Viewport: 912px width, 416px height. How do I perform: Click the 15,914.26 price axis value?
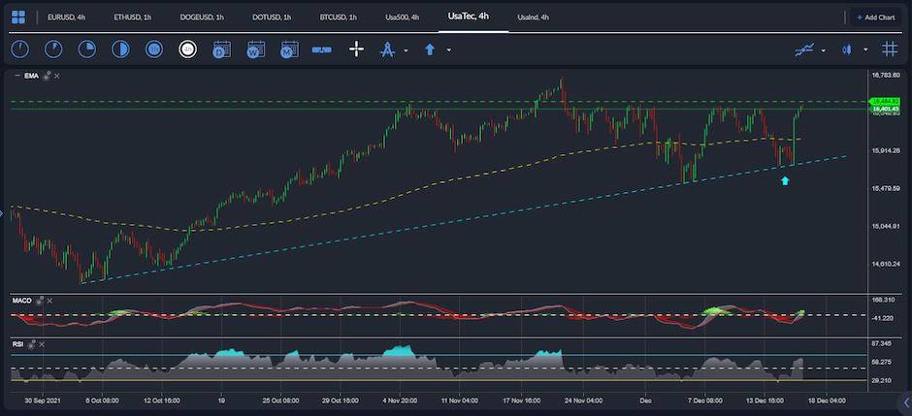(x=885, y=150)
